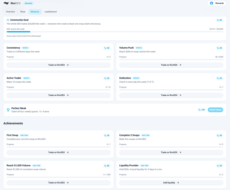Click coin icon on Dedication 20 reward

(x=218, y=78)
